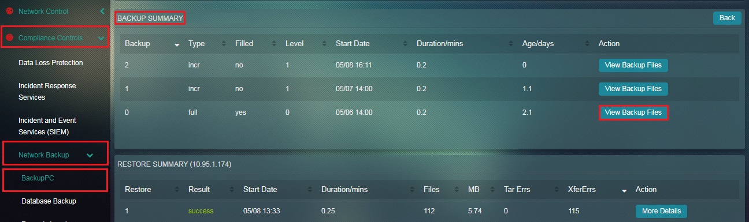Click start date '05/07 14:00'
The height and width of the screenshot is (222, 749).
[x=354, y=89]
